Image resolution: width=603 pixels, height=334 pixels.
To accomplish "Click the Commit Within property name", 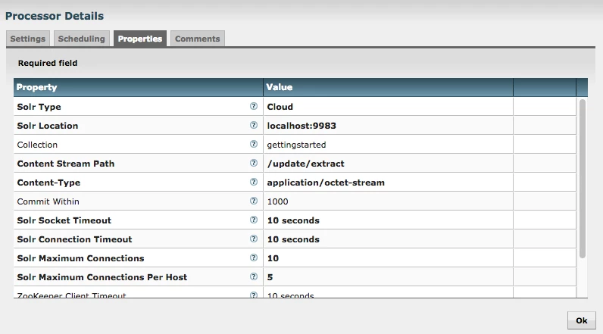I will 48,201.
